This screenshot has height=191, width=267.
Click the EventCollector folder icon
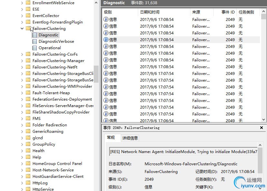tap(28, 15)
